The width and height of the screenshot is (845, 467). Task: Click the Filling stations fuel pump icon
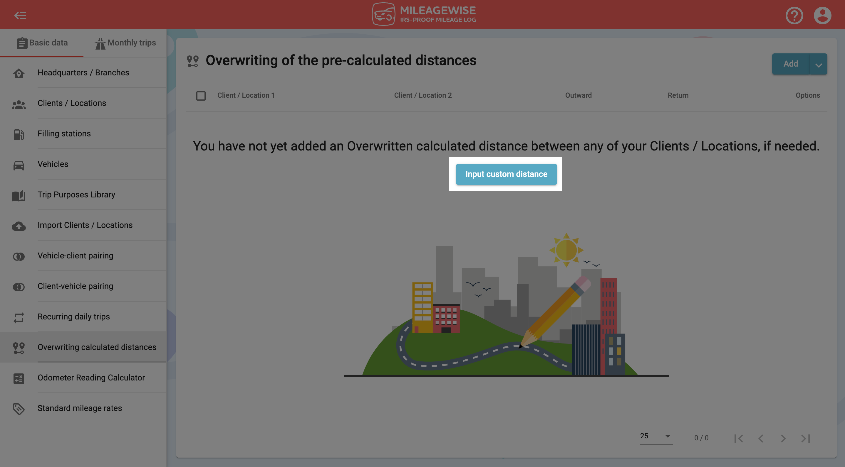pos(19,134)
